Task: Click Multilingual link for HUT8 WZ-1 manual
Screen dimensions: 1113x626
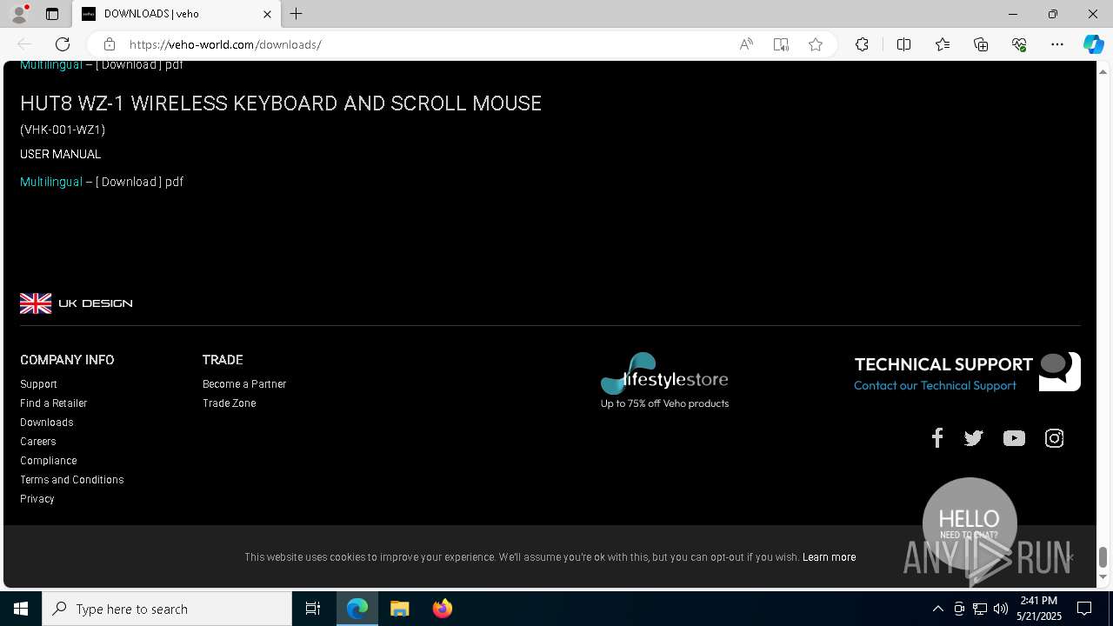Action: (51, 182)
